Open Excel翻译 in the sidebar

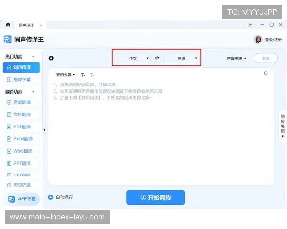pos(21,139)
